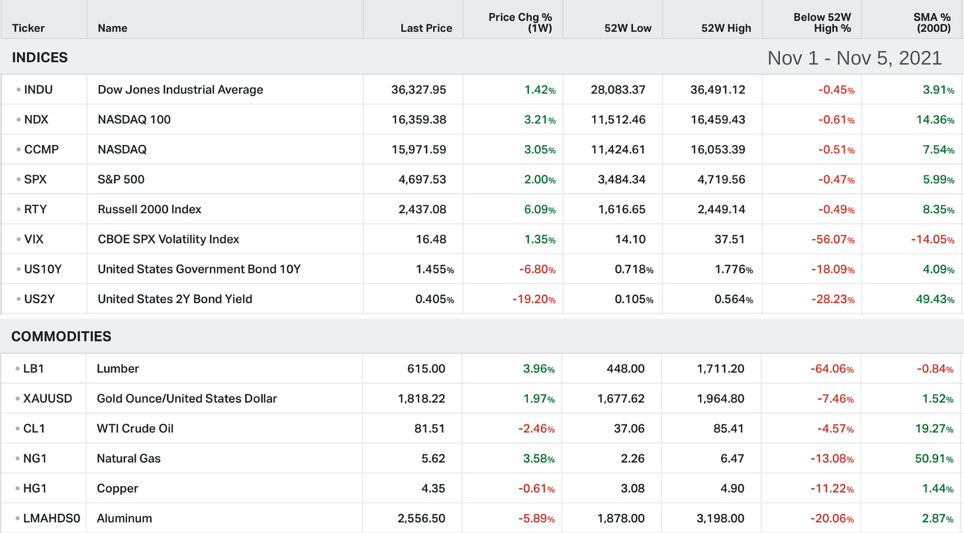The height and width of the screenshot is (533, 964).
Task: Click WTI Crude weekly change -2.46%
Action: (x=537, y=428)
